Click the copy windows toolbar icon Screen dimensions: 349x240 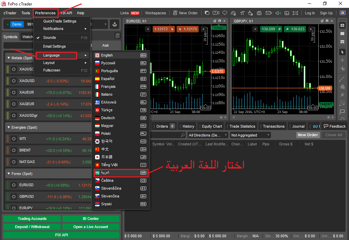207,13
